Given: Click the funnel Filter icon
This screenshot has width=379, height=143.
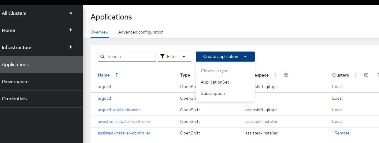Looking at the screenshot, I should (162, 57).
